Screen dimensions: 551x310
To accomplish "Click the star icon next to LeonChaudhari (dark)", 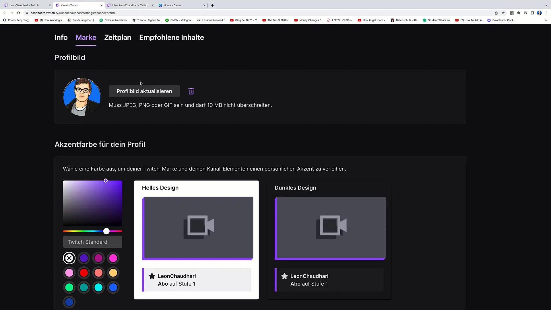I will [284, 276].
